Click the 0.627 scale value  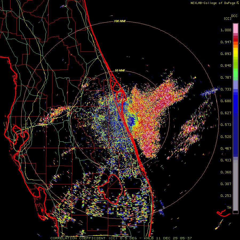226,113
